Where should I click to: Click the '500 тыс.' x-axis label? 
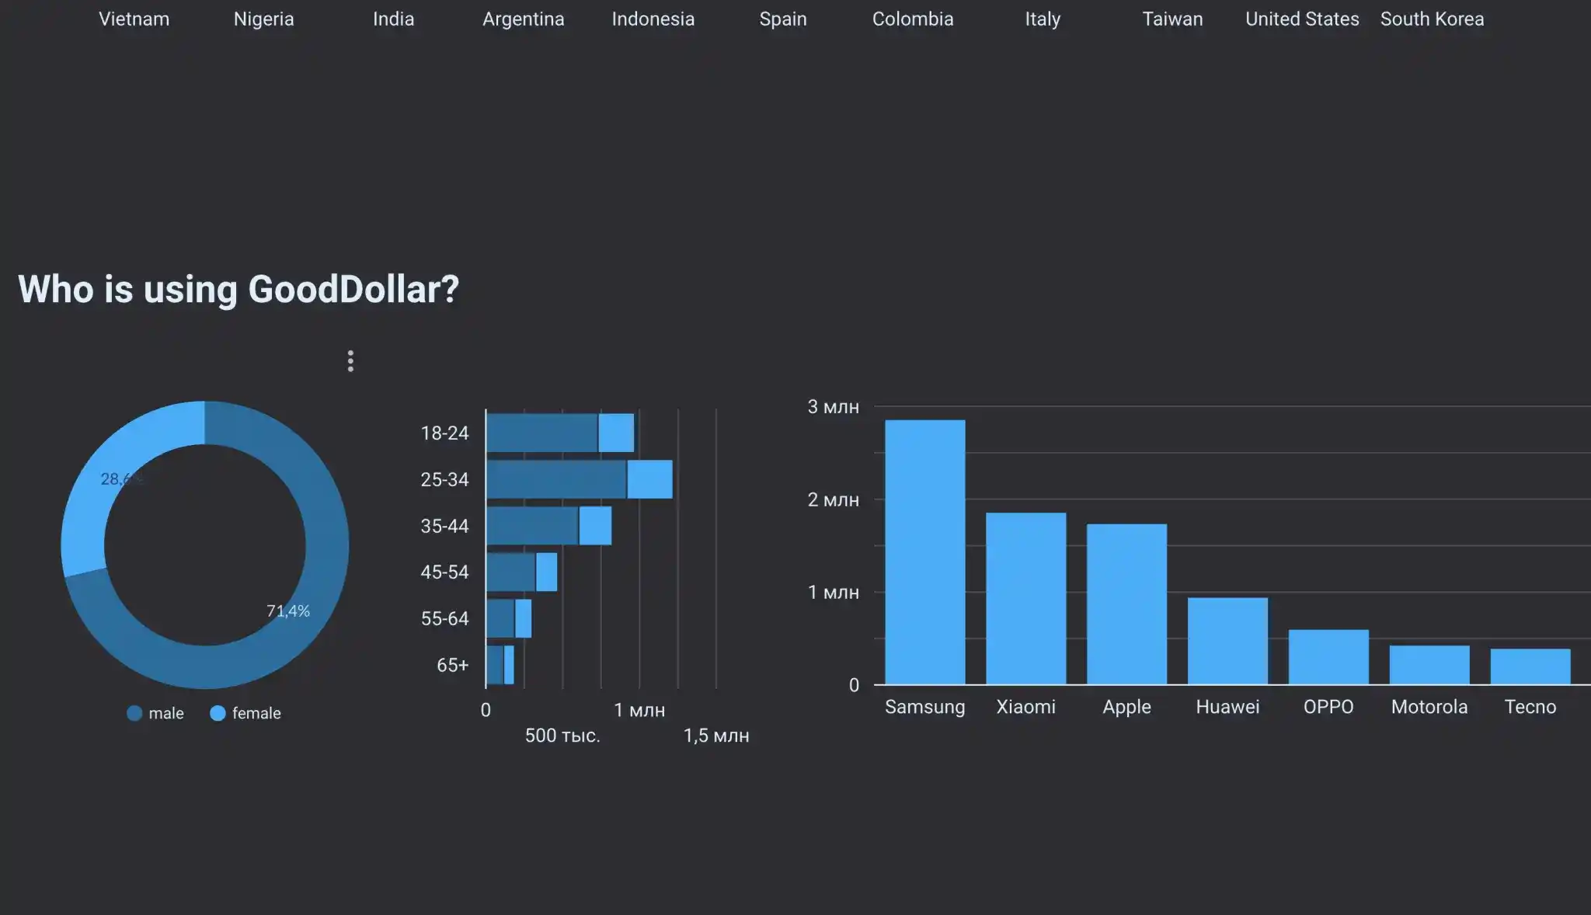562,736
